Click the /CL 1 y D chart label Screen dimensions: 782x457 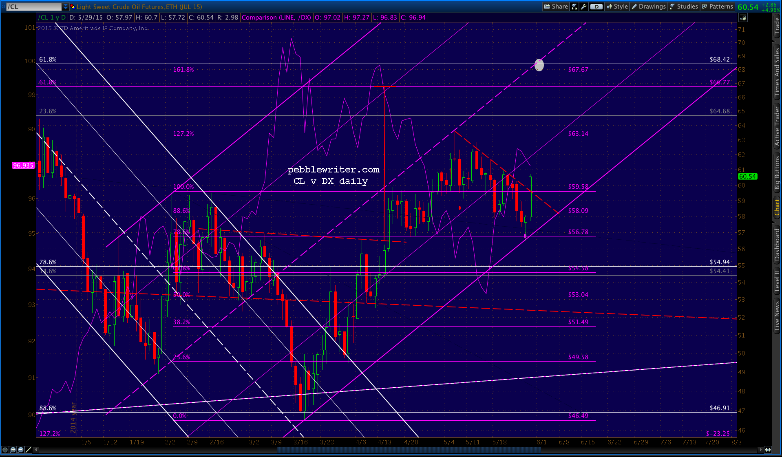click(x=52, y=18)
